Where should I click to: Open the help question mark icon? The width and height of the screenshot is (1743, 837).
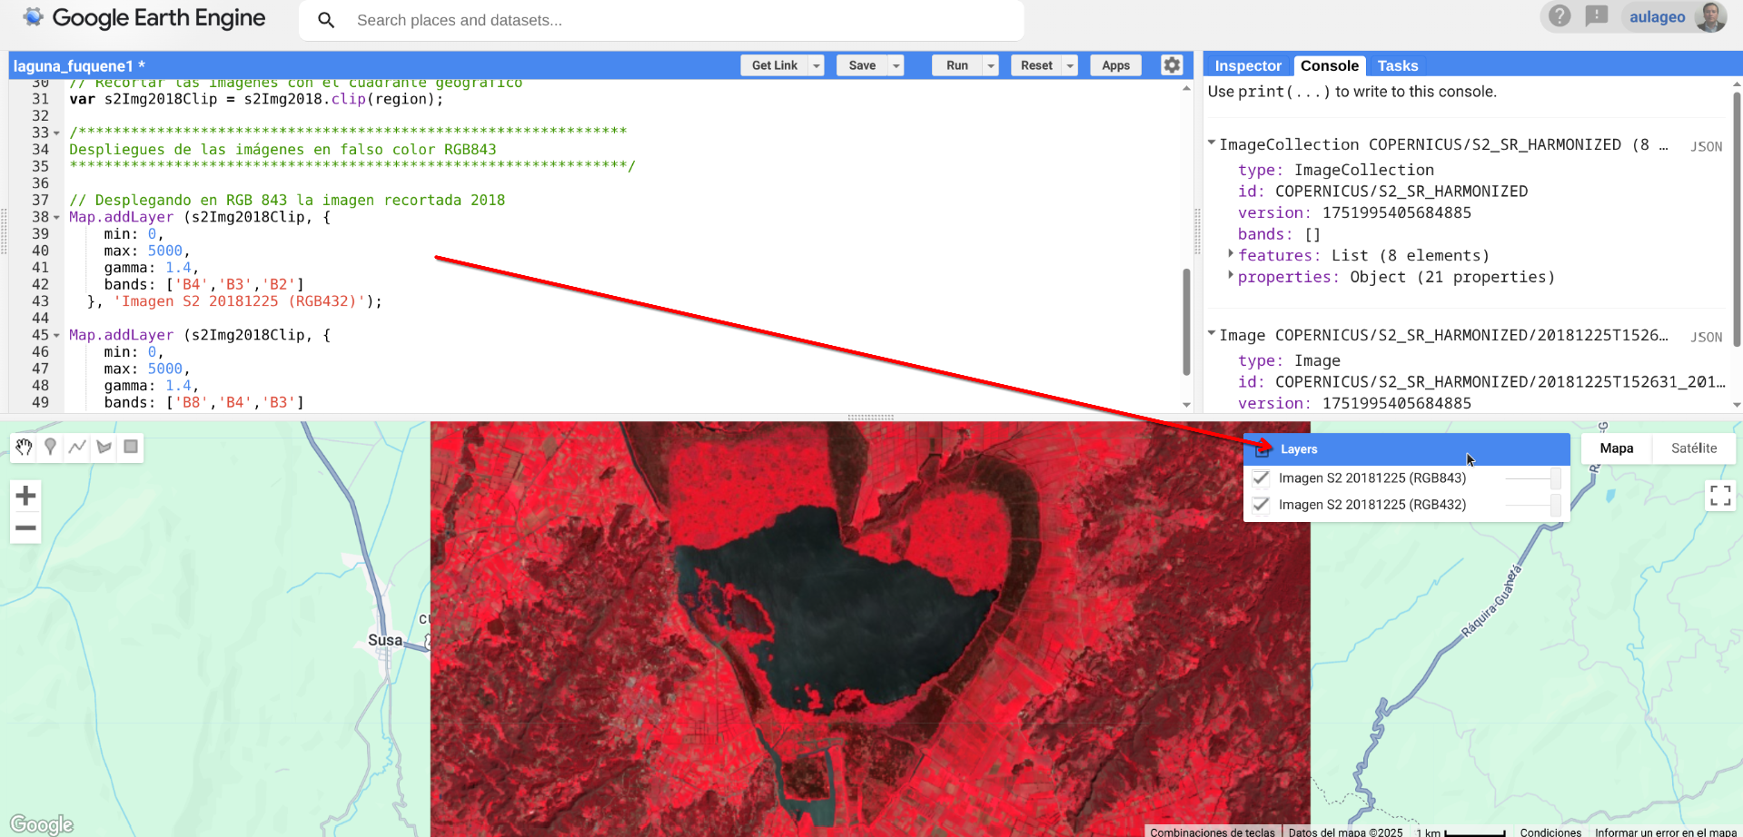[1559, 16]
